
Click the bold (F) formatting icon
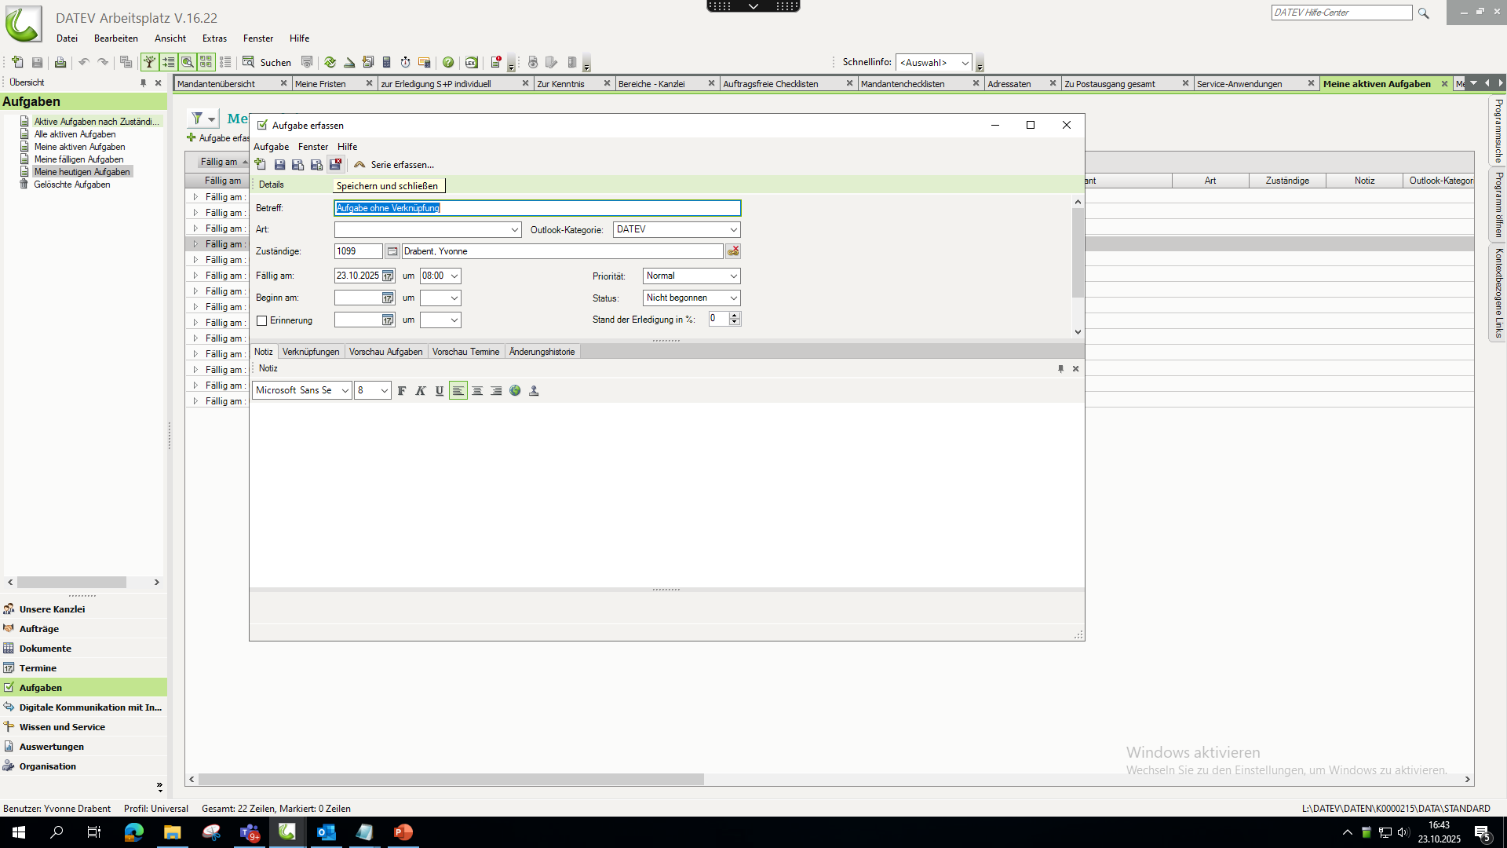click(x=402, y=390)
